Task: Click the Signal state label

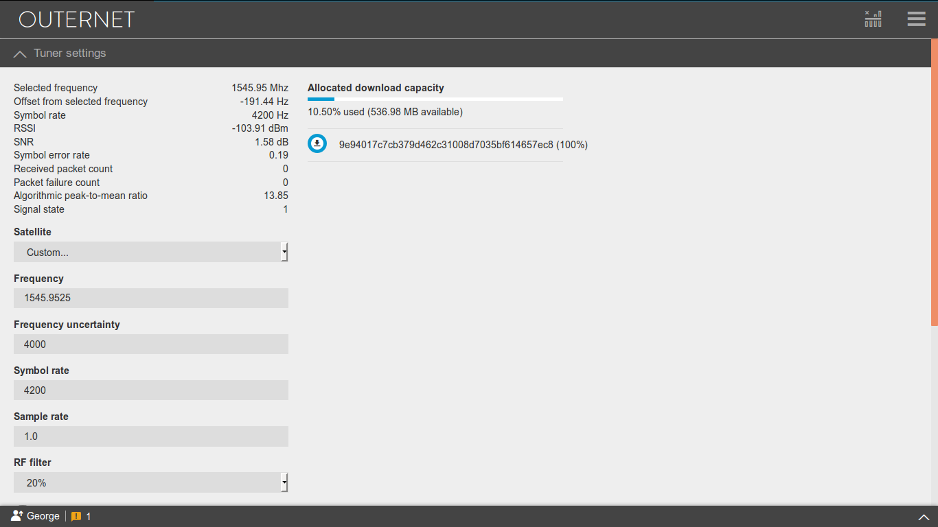Action: (x=39, y=209)
